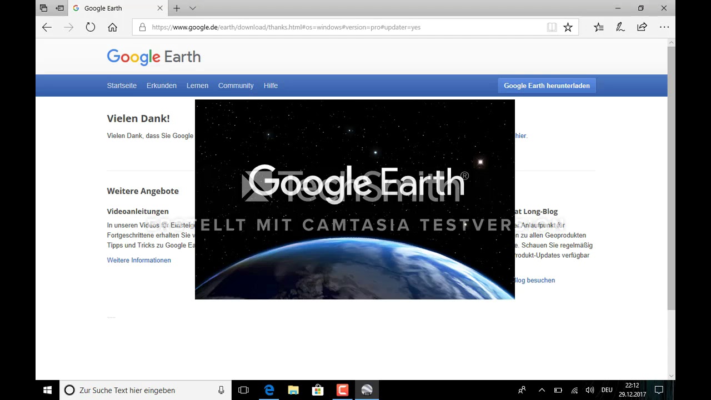
Task: Click the Videoanleitungen heading
Action: [x=138, y=211]
